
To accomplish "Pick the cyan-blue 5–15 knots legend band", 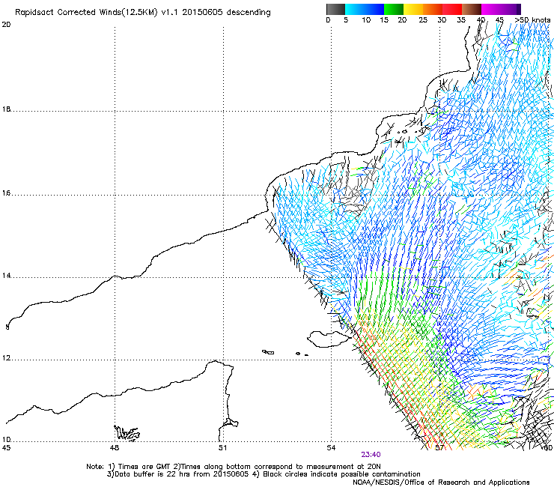I will [x=365, y=9].
